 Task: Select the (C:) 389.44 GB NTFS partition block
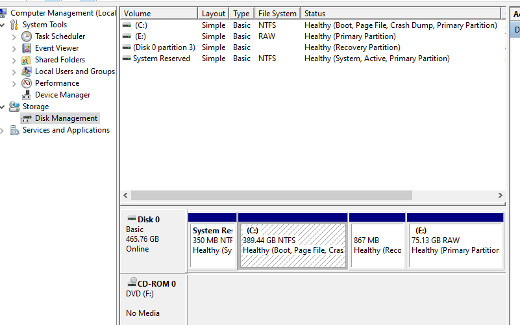click(293, 245)
